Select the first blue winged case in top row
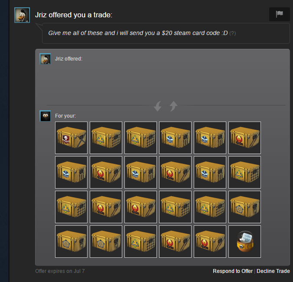Image resolution: width=293 pixels, height=282 pixels. (x=175, y=138)
